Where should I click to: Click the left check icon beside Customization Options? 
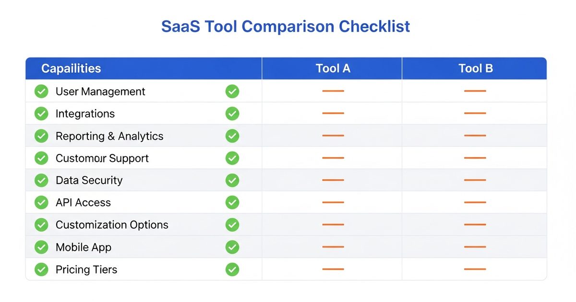point(41,225)
